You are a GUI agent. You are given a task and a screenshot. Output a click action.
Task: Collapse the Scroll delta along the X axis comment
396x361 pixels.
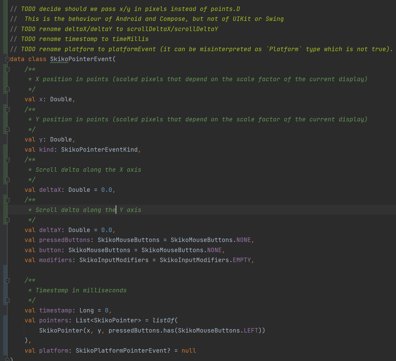(x=7, y=159)
